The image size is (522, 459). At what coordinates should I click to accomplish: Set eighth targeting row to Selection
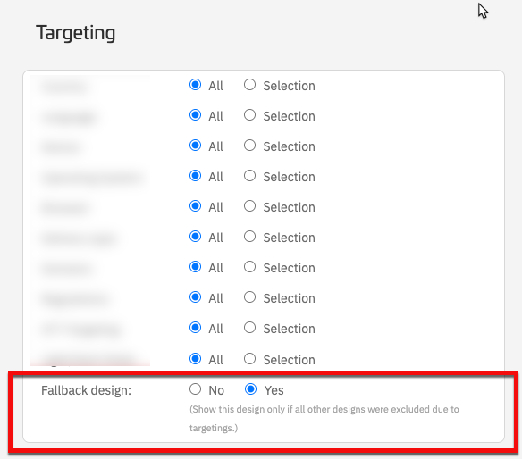[x=249, y=297]
